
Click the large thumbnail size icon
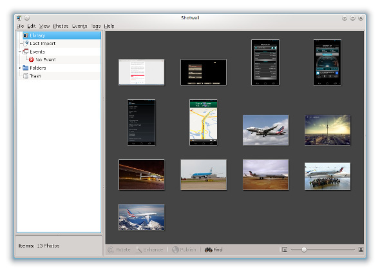361,249
